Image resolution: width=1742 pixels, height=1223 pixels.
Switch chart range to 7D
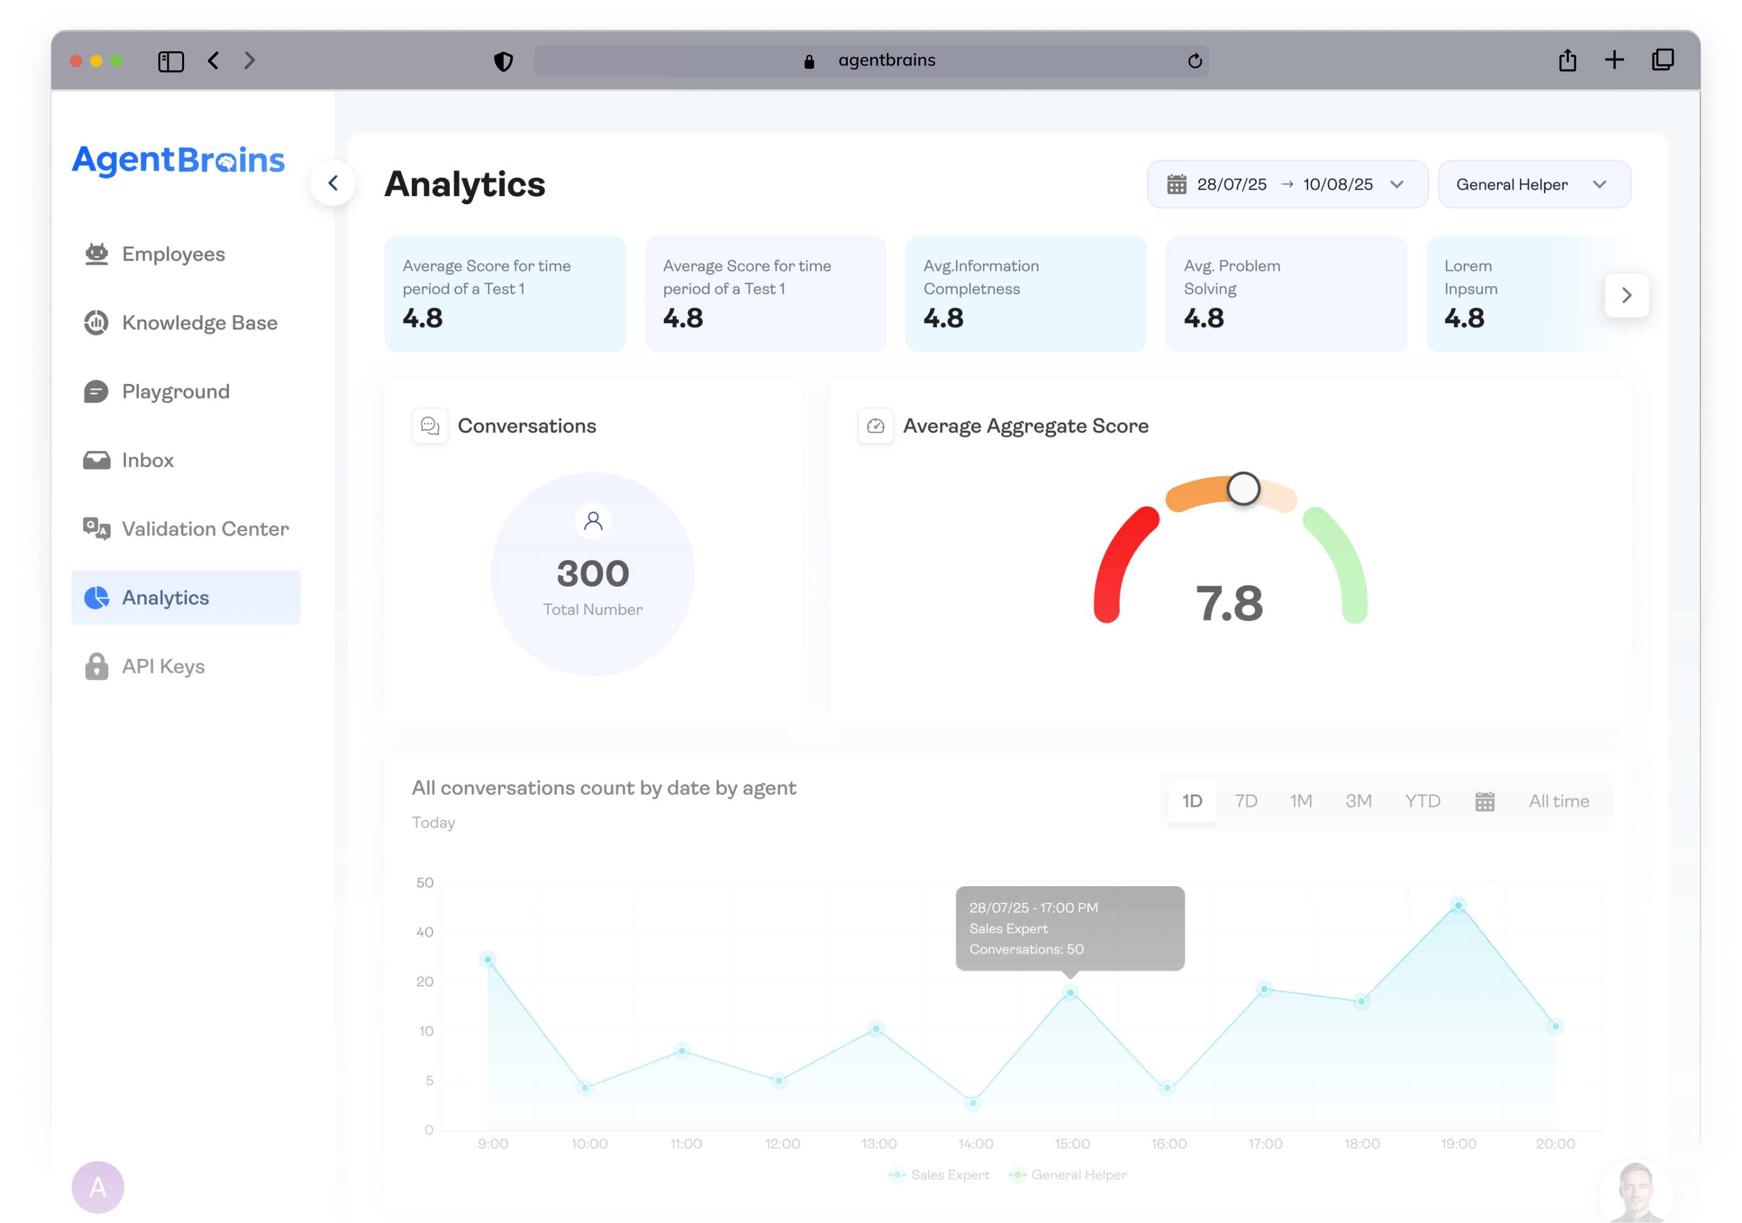click(x=1245, y=801)
